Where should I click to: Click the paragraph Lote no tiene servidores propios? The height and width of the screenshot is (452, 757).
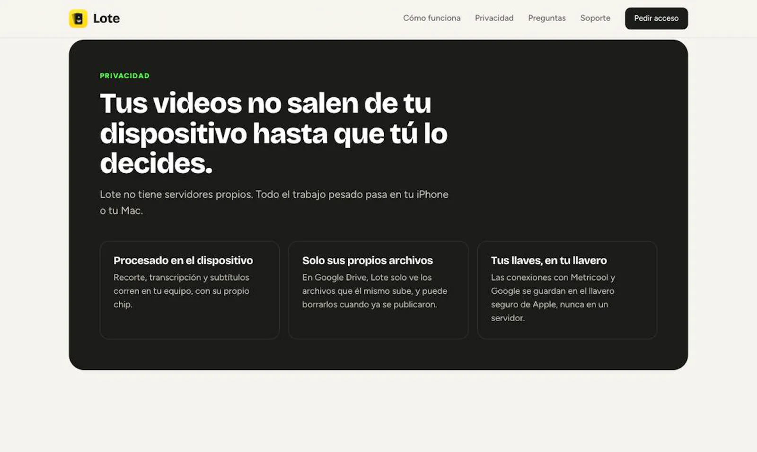click(x=274, y=202)
